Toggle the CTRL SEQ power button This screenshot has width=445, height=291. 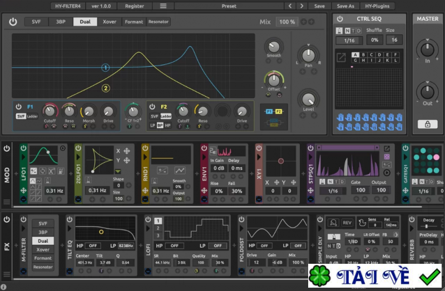pyautogui.click(x=340, y=19)
